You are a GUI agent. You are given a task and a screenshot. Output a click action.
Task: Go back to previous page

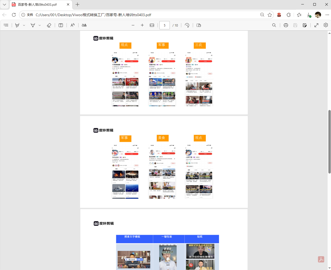pyautogui.click(x=4, y=15)
